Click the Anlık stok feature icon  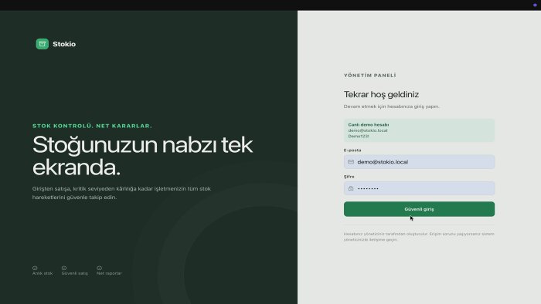point(35,268)
